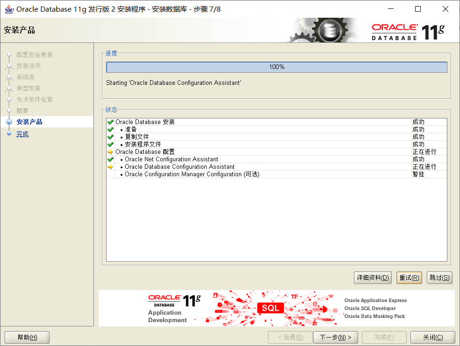Image resolution: width=460 pixels, height=346 pixels.
Task: Click the database gear graphic in header
Action: pyautogui.click(x=322, y=30)
